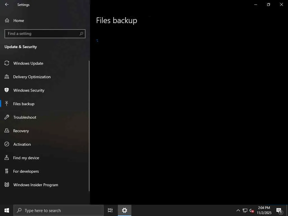Click the Find my device person-pin icon
288x216 pixels.
[x=7, y=157]
